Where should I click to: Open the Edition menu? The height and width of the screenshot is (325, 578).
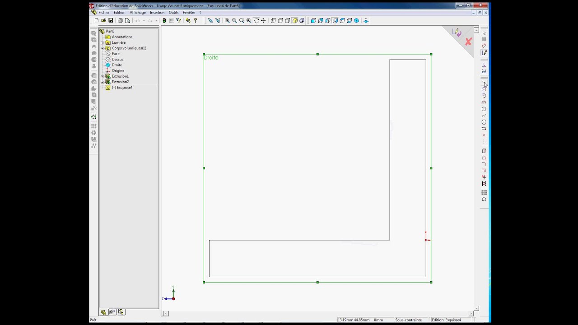(x=120, y=13)
